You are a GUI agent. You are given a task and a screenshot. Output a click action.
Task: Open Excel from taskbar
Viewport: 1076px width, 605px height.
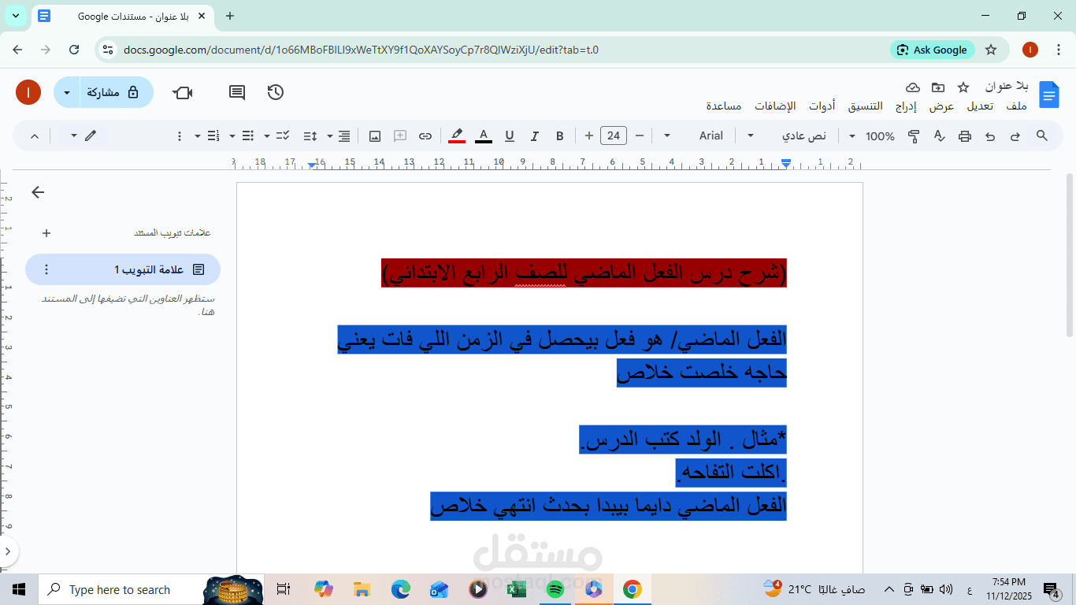click(x=517, y=589)
